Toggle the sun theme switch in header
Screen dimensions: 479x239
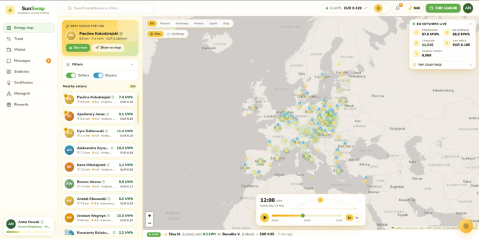click(382, 8)
